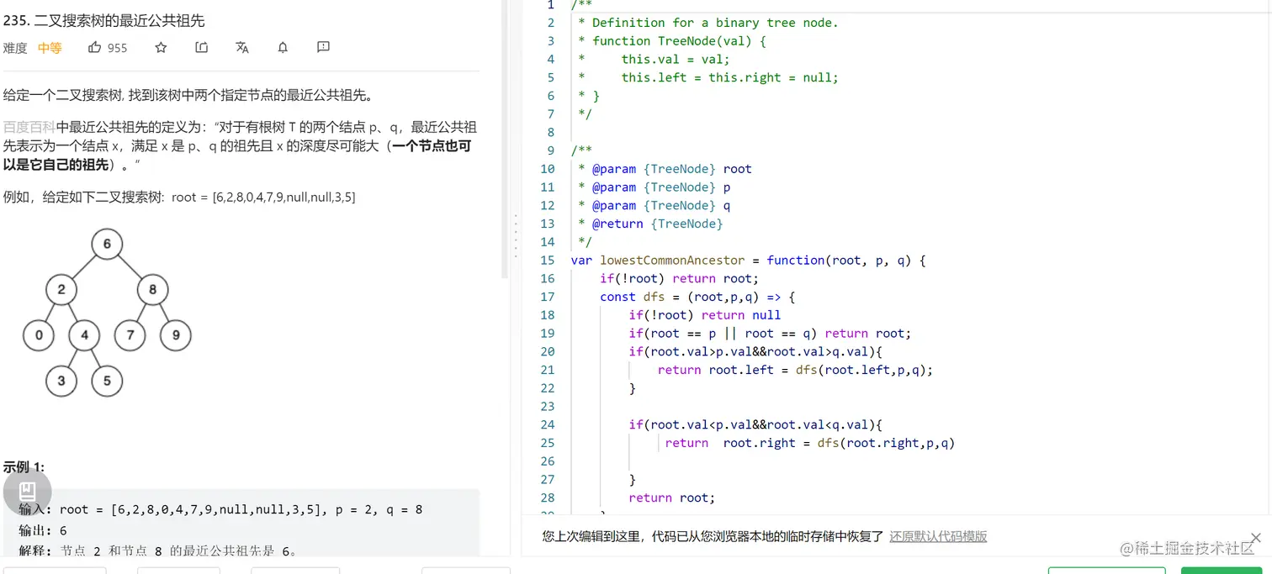Click line number 23 in the editor gutter
1272x574 pixels.
[x=548, y=406]
